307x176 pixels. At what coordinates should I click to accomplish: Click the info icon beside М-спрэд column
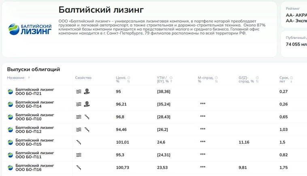point(216,78)
